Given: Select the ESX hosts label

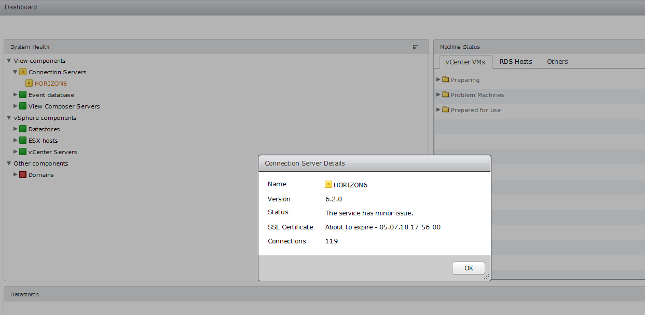Looking at the screenshot, I should pos(43,141).
